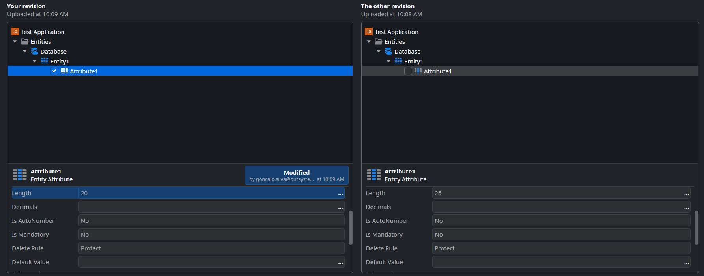The height and width of the screenshot is (276, 704).
Task: Click Delete Rule field in your revision
Action: (211, 248)
